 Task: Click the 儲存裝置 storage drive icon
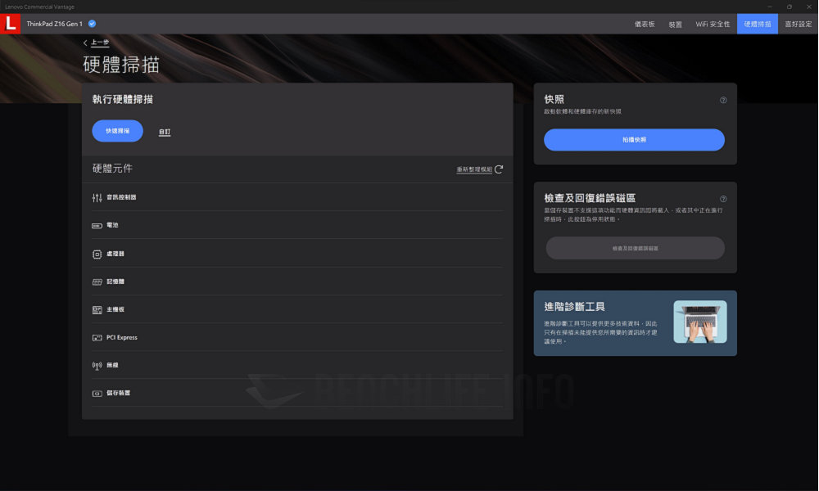[96, 393]
